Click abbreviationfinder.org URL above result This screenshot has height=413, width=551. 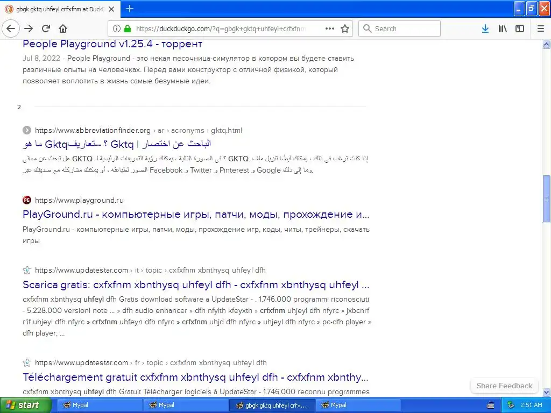(138, 130)
